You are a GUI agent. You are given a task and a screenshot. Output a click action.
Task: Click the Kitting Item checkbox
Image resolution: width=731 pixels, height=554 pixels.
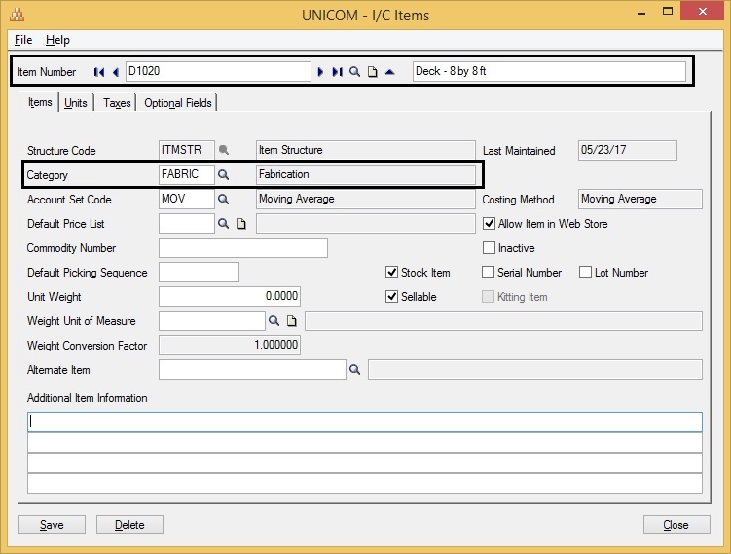(x=488, y=297)
